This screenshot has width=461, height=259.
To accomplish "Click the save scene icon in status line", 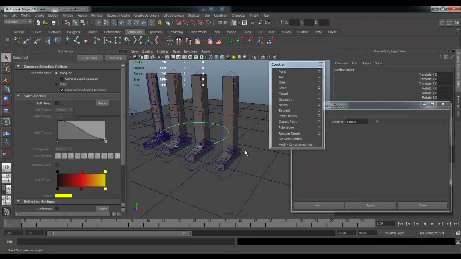I will coord(54,23).
